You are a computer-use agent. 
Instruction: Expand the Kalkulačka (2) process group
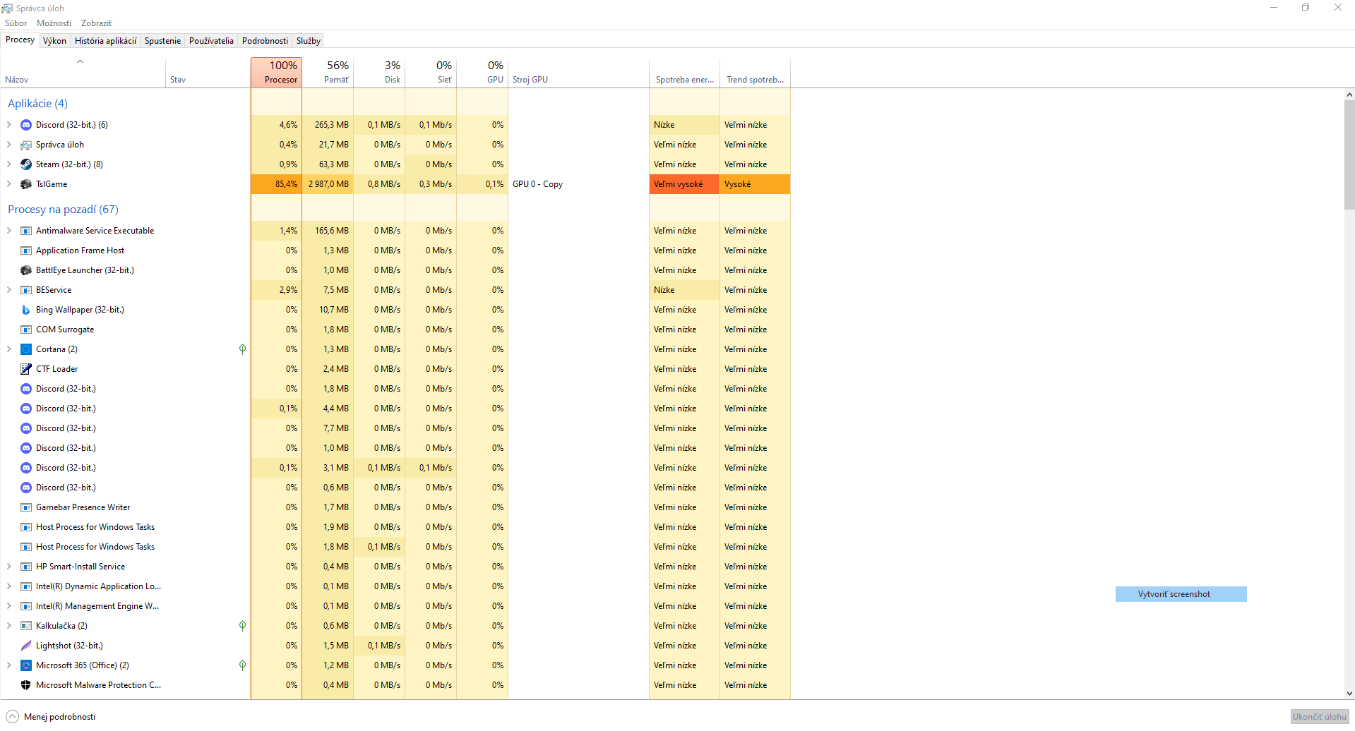pos(8,626)
